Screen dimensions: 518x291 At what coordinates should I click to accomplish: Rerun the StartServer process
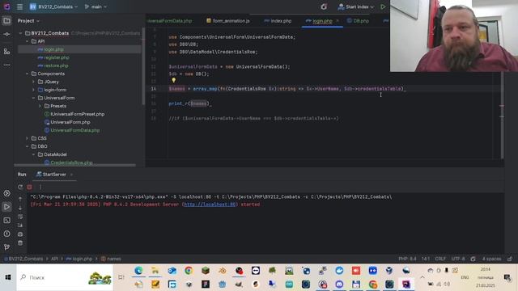click(20, 187)
